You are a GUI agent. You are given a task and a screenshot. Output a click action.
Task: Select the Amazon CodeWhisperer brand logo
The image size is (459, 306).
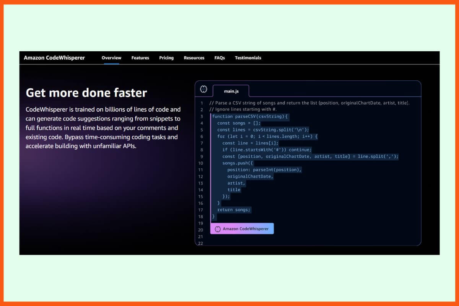click(54, 58)
